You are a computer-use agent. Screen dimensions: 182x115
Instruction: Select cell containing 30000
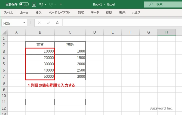click(x=40, y=64)
